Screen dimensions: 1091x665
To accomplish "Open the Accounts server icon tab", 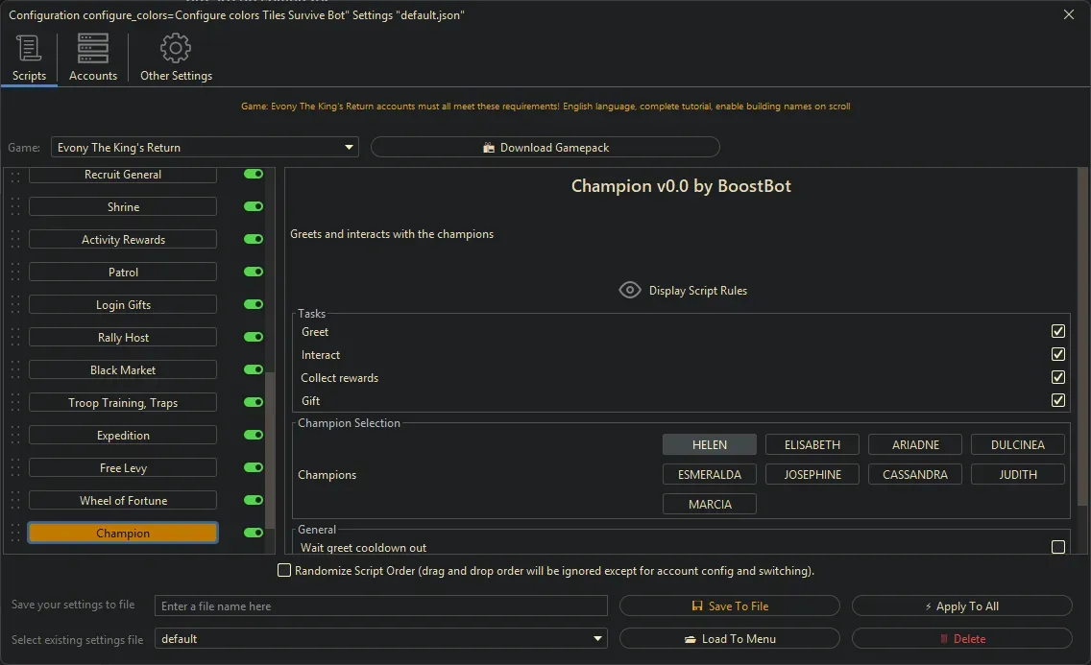I will click(x=93, y=49).
